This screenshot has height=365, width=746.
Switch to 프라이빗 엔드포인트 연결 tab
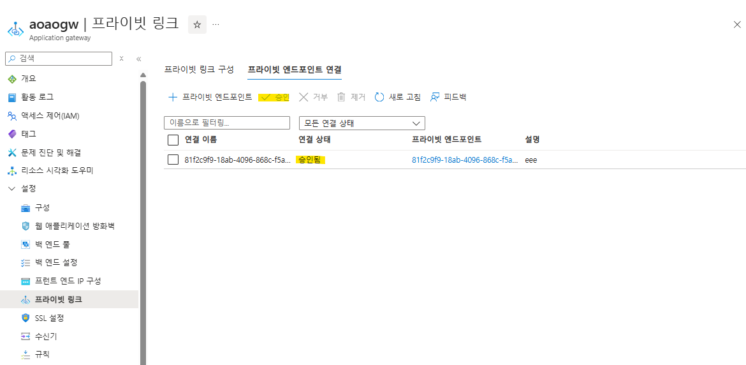click(x=295, y=70)
